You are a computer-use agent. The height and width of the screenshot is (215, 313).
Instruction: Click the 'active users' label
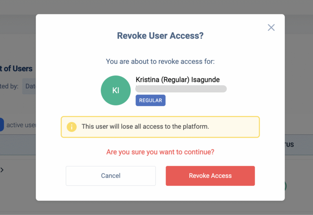(x=21, y=125)
